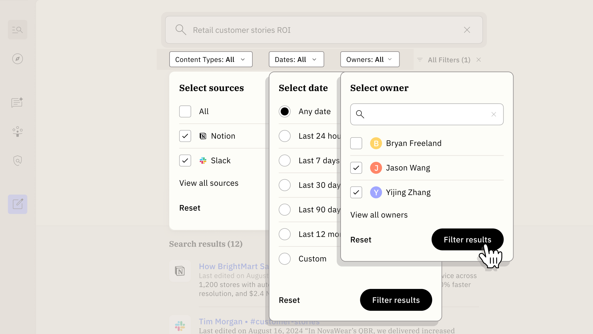Clear the owner search field X icon
This screenshot has height=334, width=593.
493,115
